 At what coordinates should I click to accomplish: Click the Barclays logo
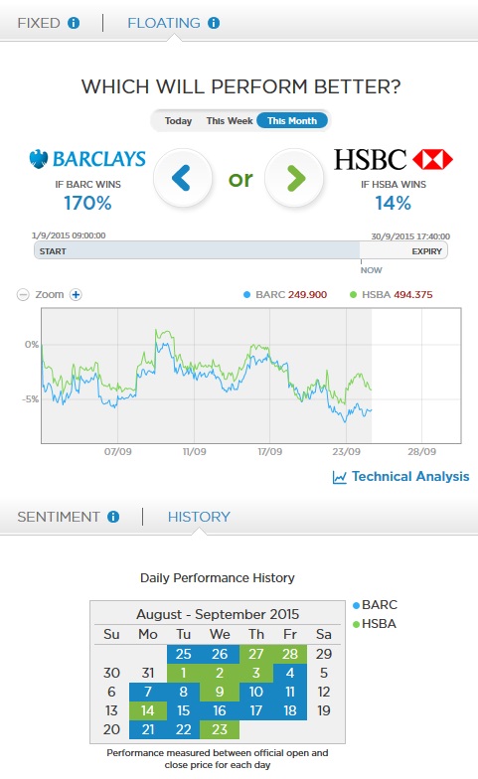coord(87,159)
